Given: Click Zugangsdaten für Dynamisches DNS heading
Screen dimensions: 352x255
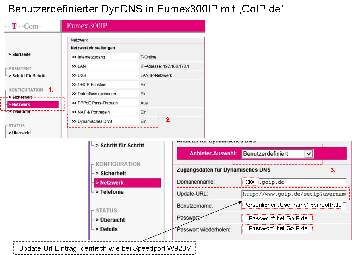Looking at the screenshot, I should [x=223, y=170].
